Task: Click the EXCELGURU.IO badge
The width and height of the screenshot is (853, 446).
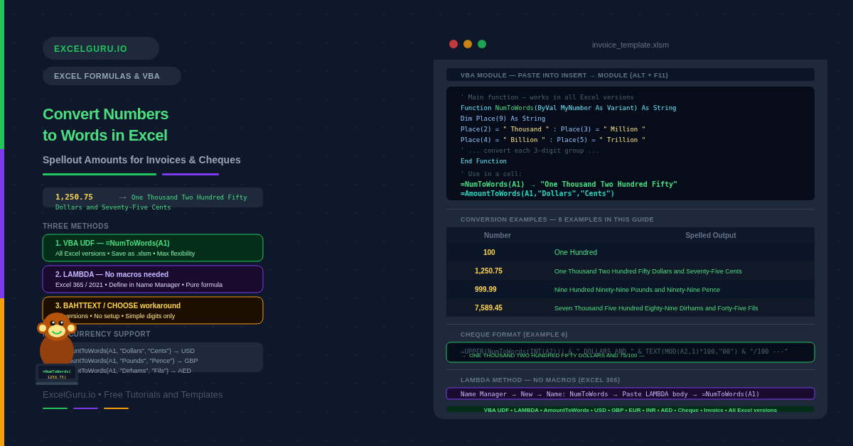Action: (100, 48)
